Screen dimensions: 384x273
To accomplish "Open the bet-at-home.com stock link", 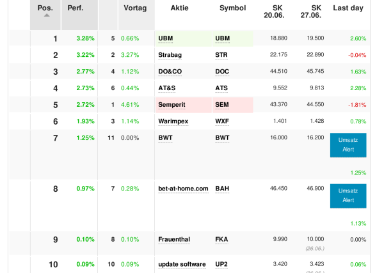I will 183,189.
